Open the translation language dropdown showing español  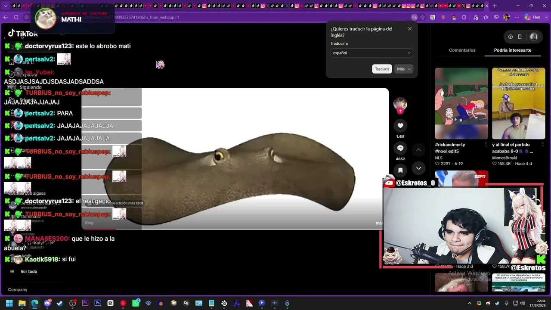[x=371, y=53]
